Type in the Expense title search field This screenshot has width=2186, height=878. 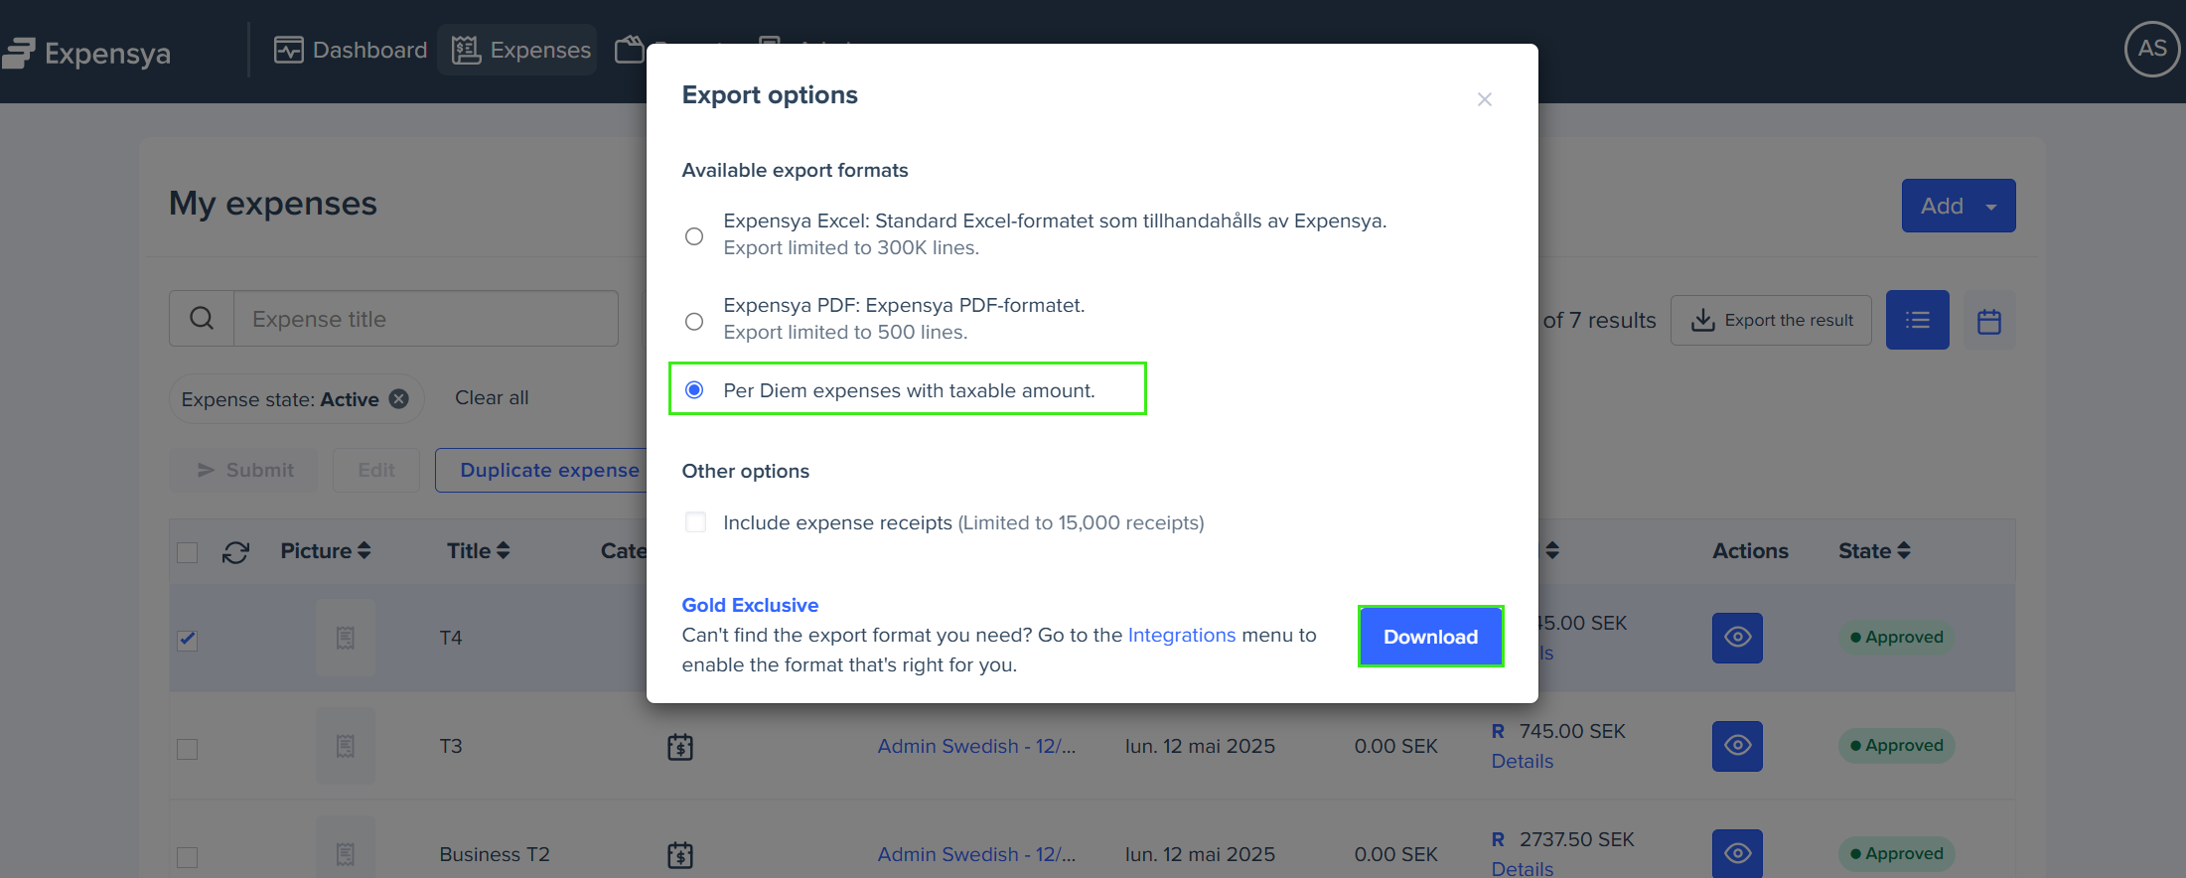(x=425, y=319)
